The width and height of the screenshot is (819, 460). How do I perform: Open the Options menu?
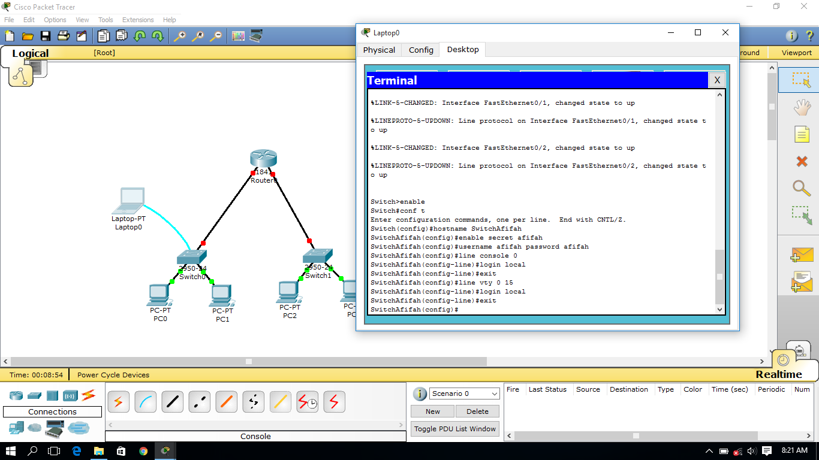(55, 20)
